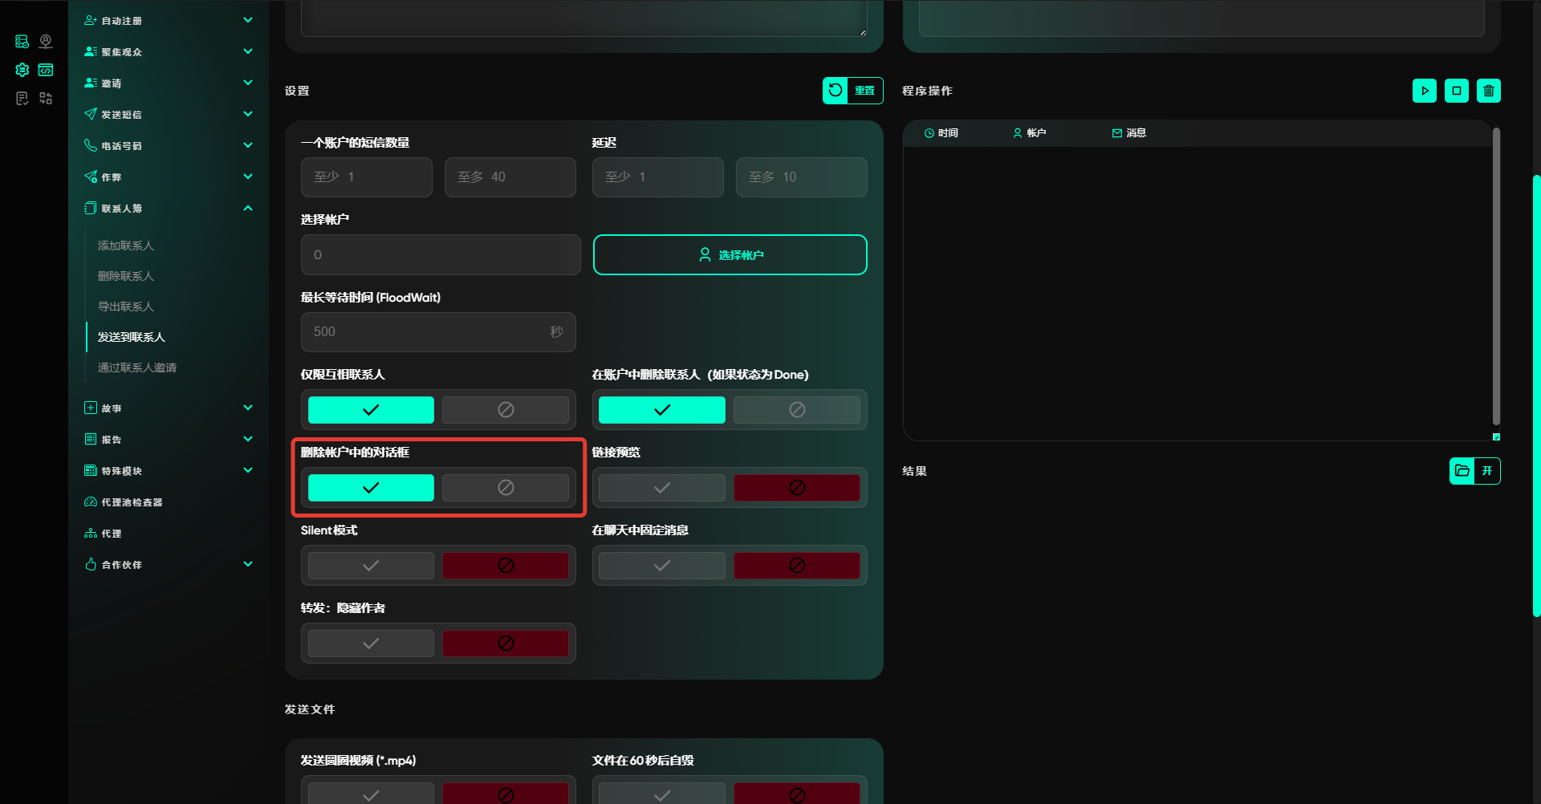This screenshot has height=804, width=1541.
Task: Click the swap squares icon in left rail
Action: pyautogui.click(x=46, y=98)
